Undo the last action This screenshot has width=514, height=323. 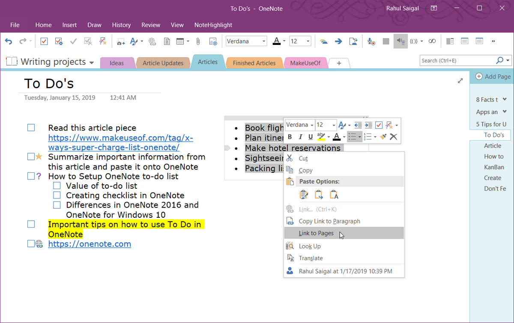coord(9,41)
